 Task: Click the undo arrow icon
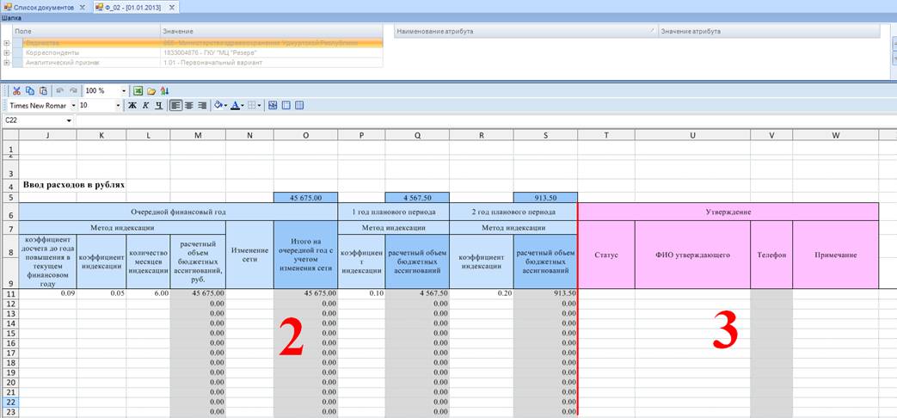point(59,90)
